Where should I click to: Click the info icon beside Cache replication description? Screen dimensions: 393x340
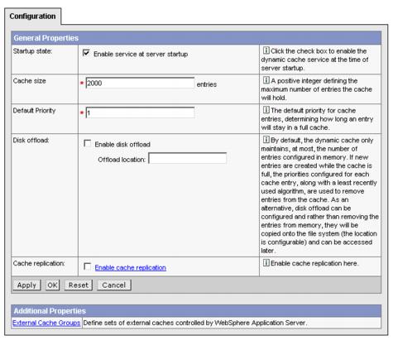[266, 262]
